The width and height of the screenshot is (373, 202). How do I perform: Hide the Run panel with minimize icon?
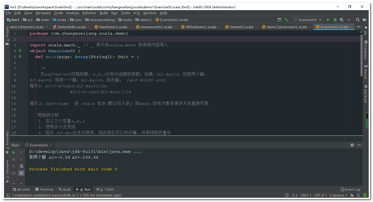point(359,145)
